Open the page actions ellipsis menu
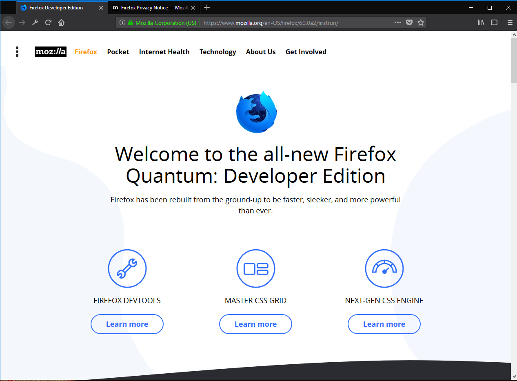Screen dimensions: 517x381 click(x=397, y=22)
